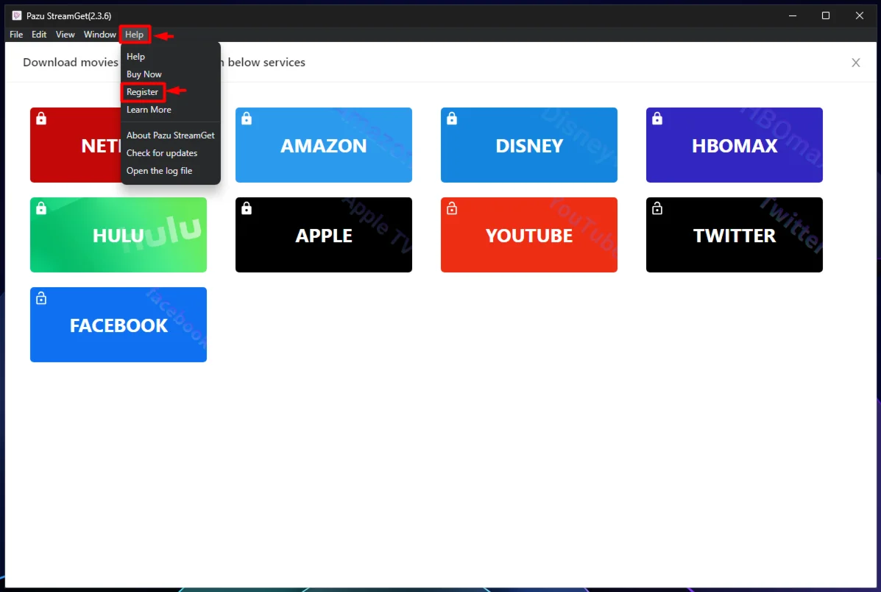881x592 pixels.
Task: Click lock icon on Apple tile
Action: [x=247, y=208]
